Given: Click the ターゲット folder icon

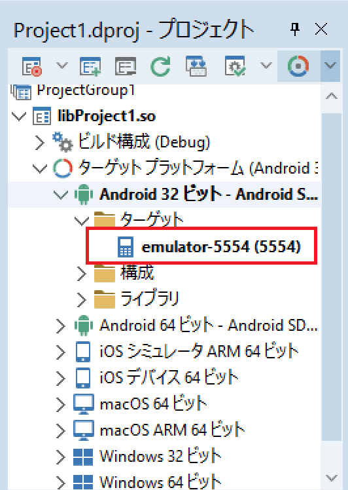Looking at the screenshot, I should pos(105,219).
